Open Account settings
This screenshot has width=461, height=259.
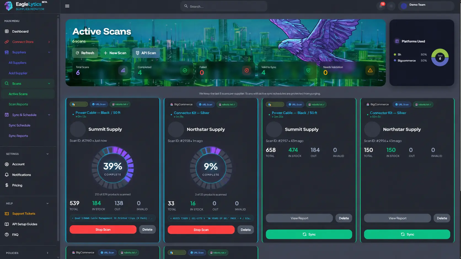tap(18, 164)
